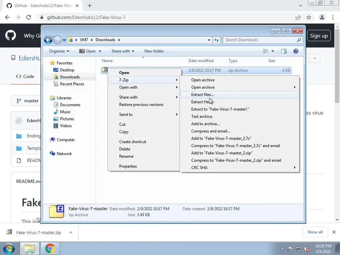The height and width of the screenshot is (255, 340).
Task: Click Show all downloads button
Action: tap(315, 232)
